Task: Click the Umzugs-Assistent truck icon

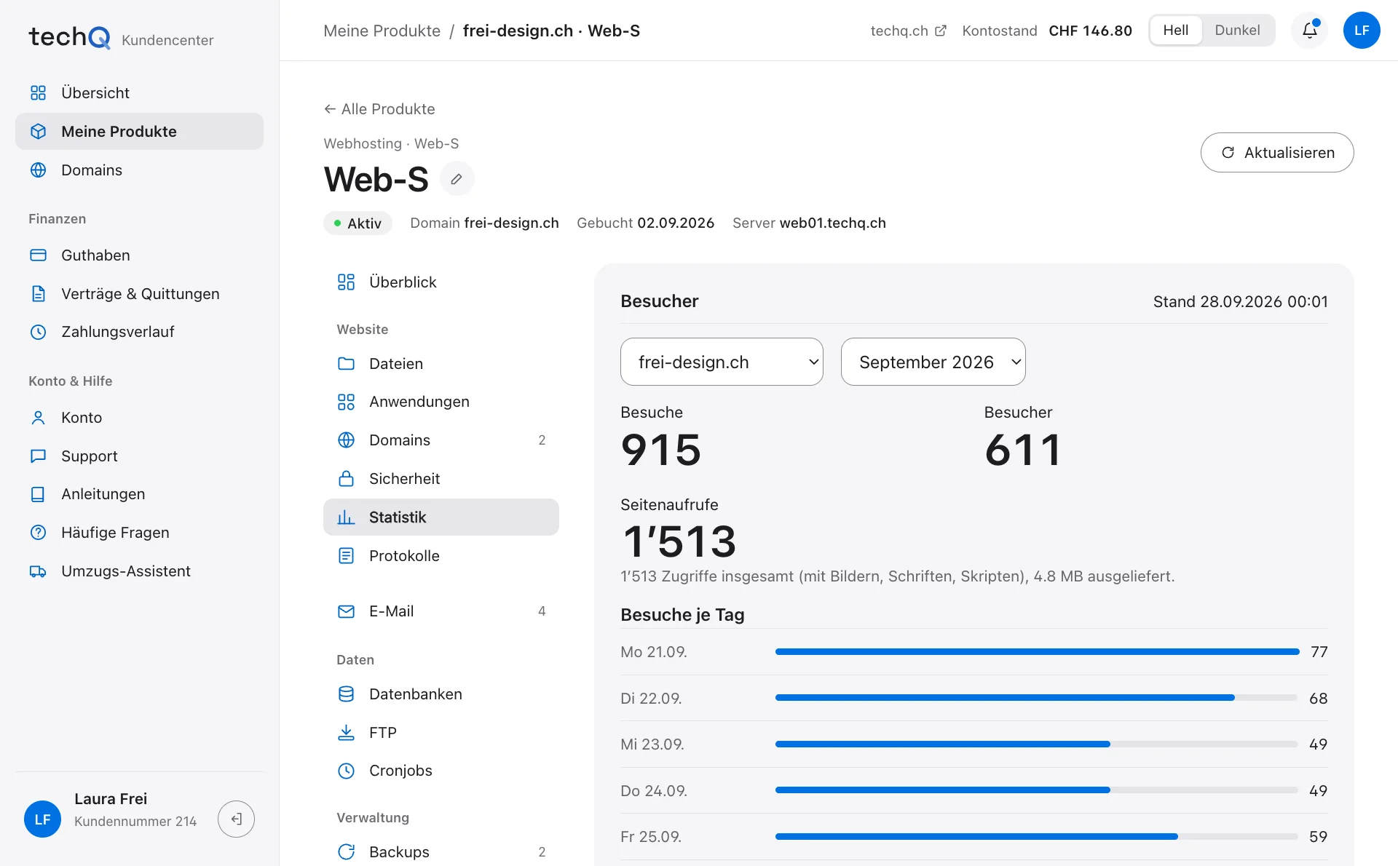Action: (39, 571)
